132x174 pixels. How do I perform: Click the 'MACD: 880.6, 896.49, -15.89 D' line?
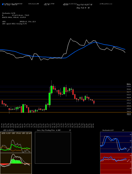coord(14,17)
